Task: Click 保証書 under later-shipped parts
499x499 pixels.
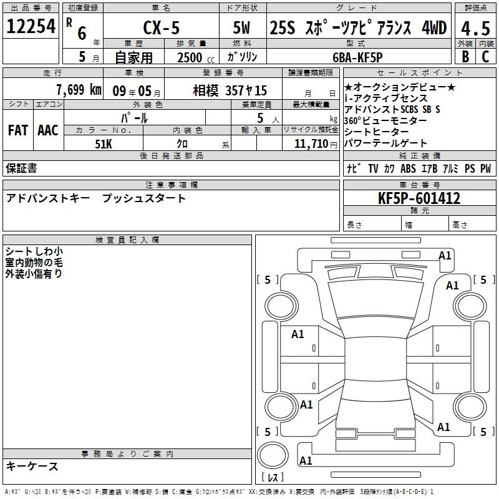Action: [21, 168]
